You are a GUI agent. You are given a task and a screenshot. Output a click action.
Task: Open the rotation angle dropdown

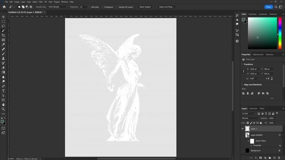[258, 79]
